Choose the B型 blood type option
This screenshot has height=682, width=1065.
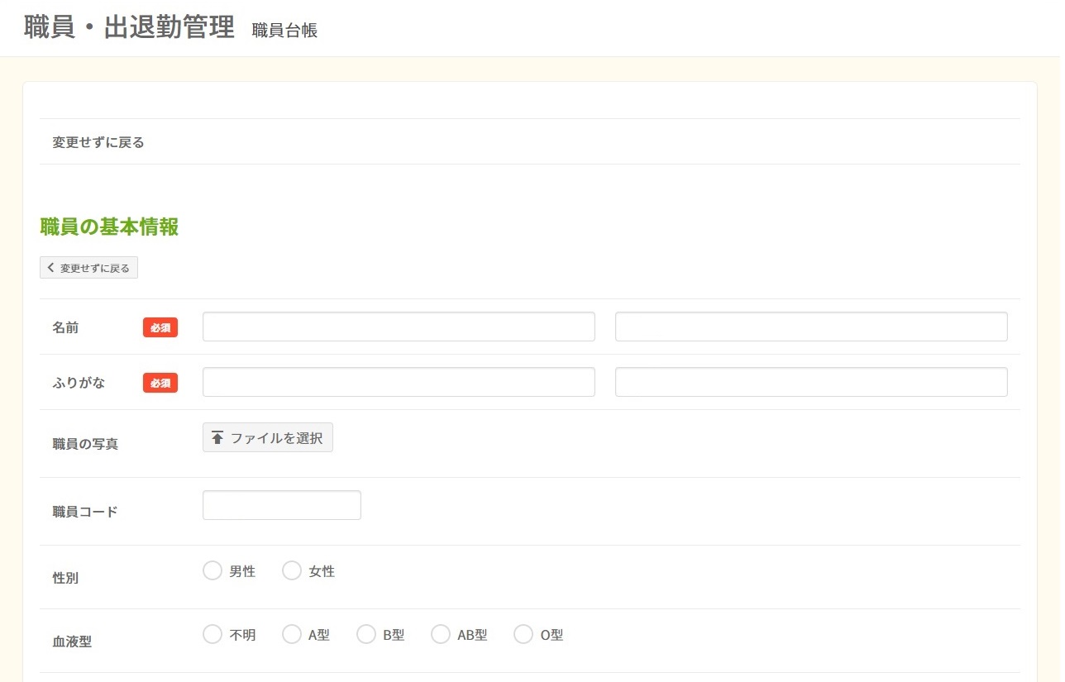pyautogui.click(x=366, y=635)
